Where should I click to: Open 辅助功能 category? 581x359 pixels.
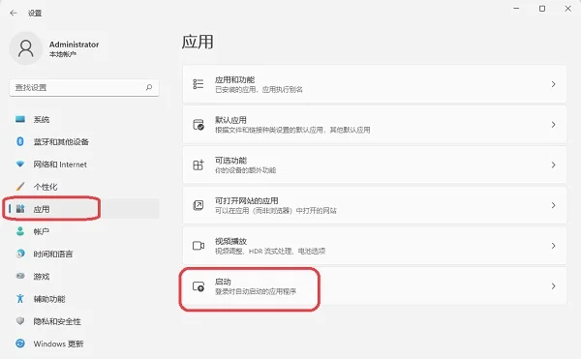pyautogui.click(x=84, y=299)
